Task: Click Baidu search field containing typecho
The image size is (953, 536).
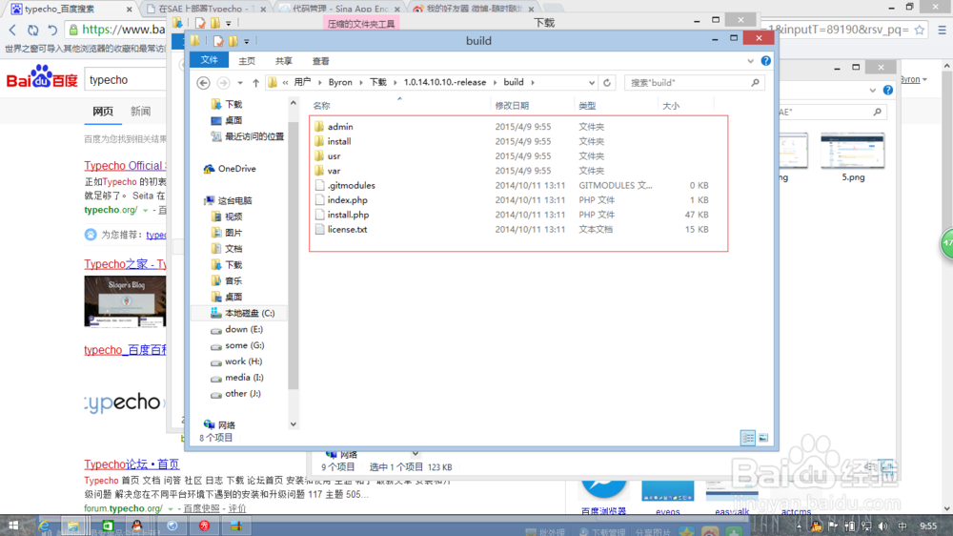Action: [x=125, y=80]
